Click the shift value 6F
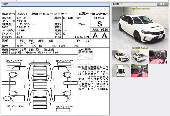 coord(18,34)
